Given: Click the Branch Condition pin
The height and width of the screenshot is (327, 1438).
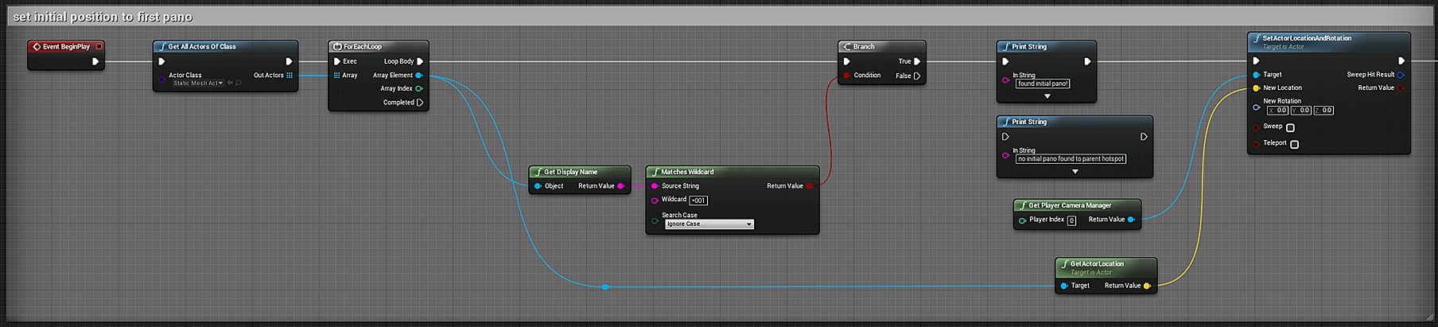Looking at the screenshot, I should [x=846, y=76].
